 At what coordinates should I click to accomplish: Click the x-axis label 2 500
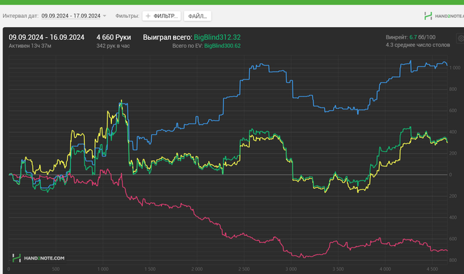tap(244, 269)
